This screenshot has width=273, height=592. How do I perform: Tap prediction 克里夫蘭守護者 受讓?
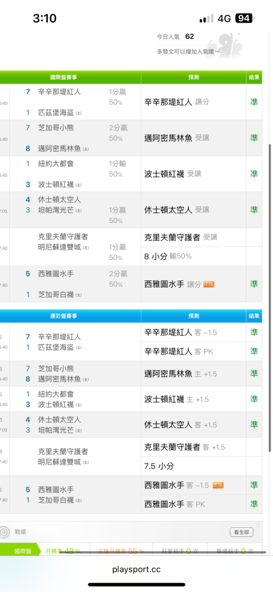(x=181, y=237)
